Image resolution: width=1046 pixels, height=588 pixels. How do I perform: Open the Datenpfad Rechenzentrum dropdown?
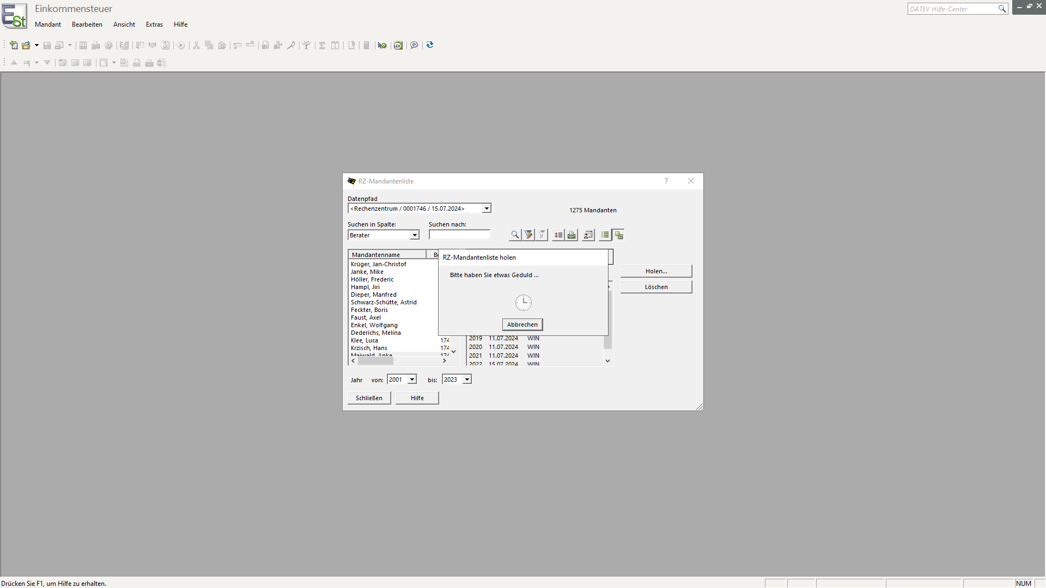486,209
